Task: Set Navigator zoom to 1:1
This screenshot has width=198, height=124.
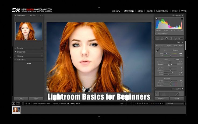Action: pos(37,15)
